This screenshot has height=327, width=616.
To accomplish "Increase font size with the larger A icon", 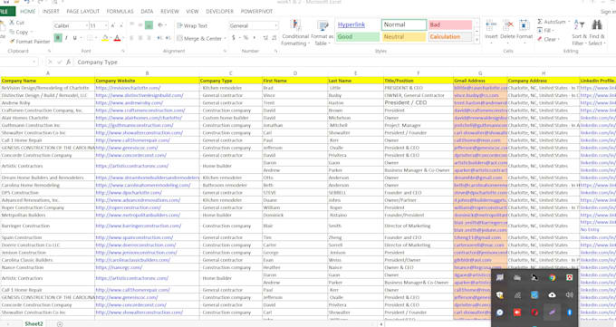I will pos(112,25).
